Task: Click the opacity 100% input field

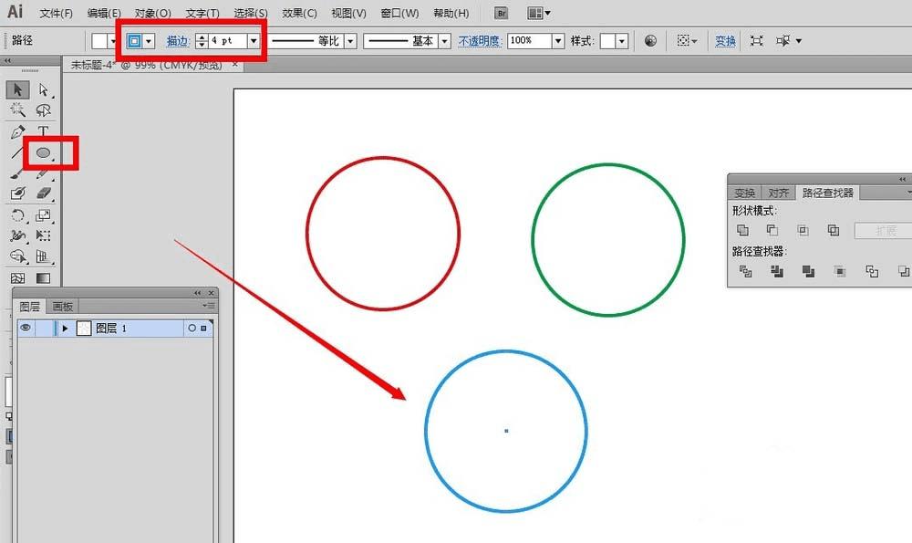Action: (x=530, y=41)
